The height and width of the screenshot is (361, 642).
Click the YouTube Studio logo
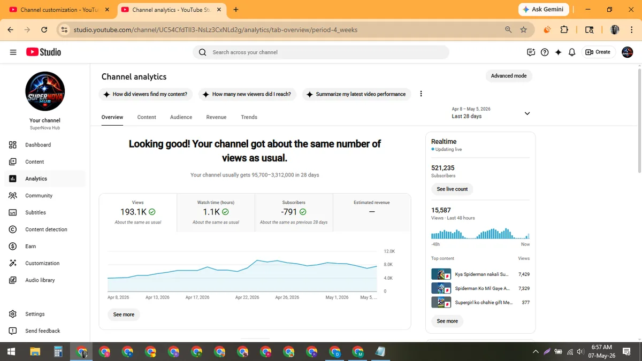coord(43,52)
